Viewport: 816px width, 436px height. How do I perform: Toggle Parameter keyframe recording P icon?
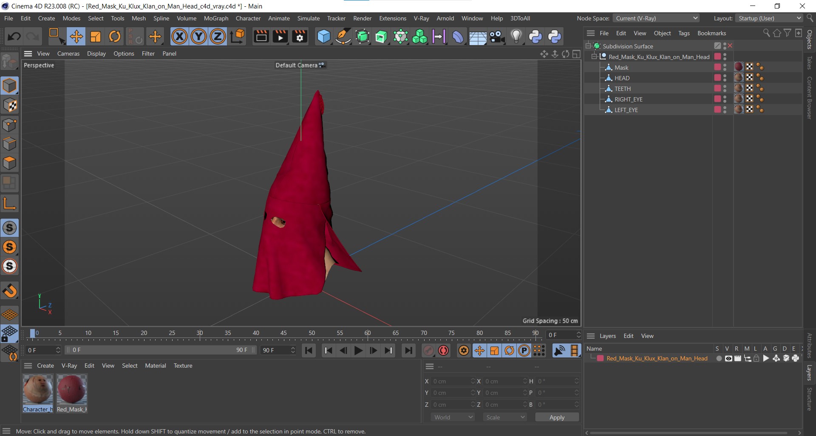click(x=524, y=350)
